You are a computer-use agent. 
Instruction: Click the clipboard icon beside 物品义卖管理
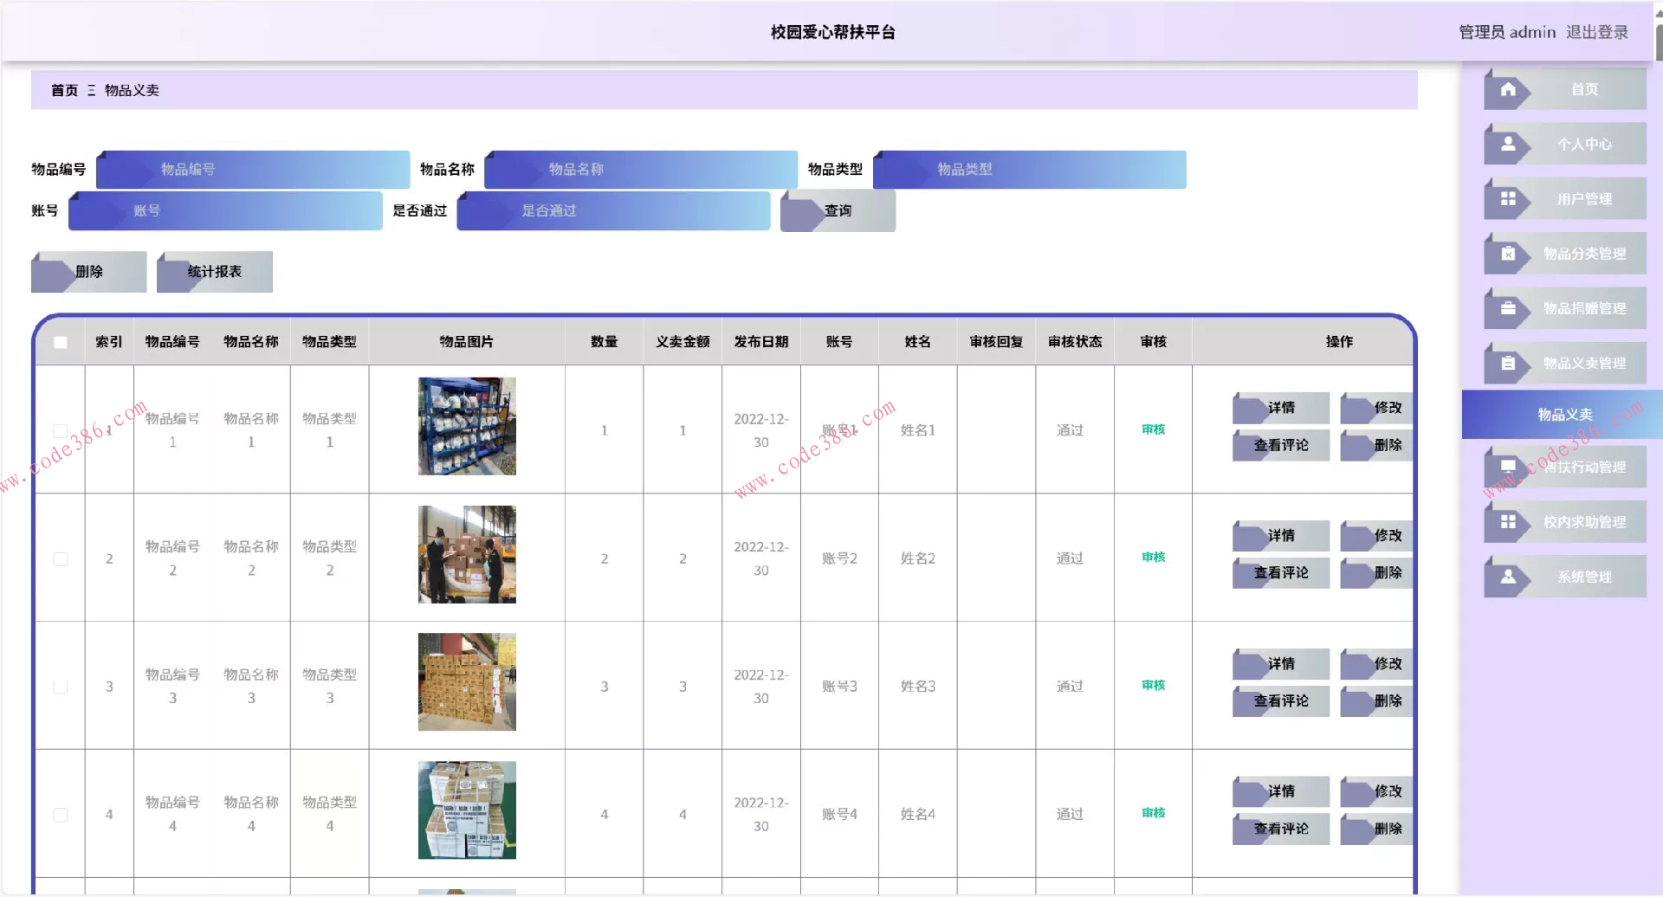tap(1508, 364)
